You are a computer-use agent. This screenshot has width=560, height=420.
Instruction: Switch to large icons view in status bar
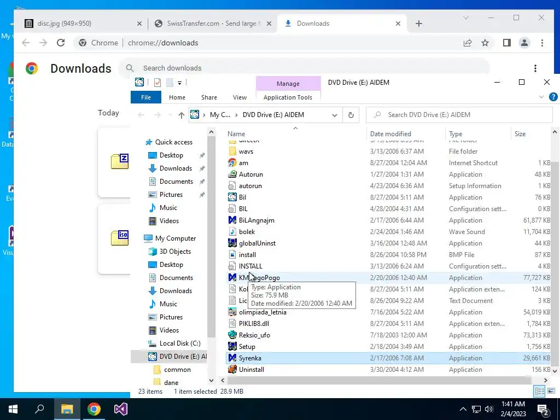pos(551,391)
